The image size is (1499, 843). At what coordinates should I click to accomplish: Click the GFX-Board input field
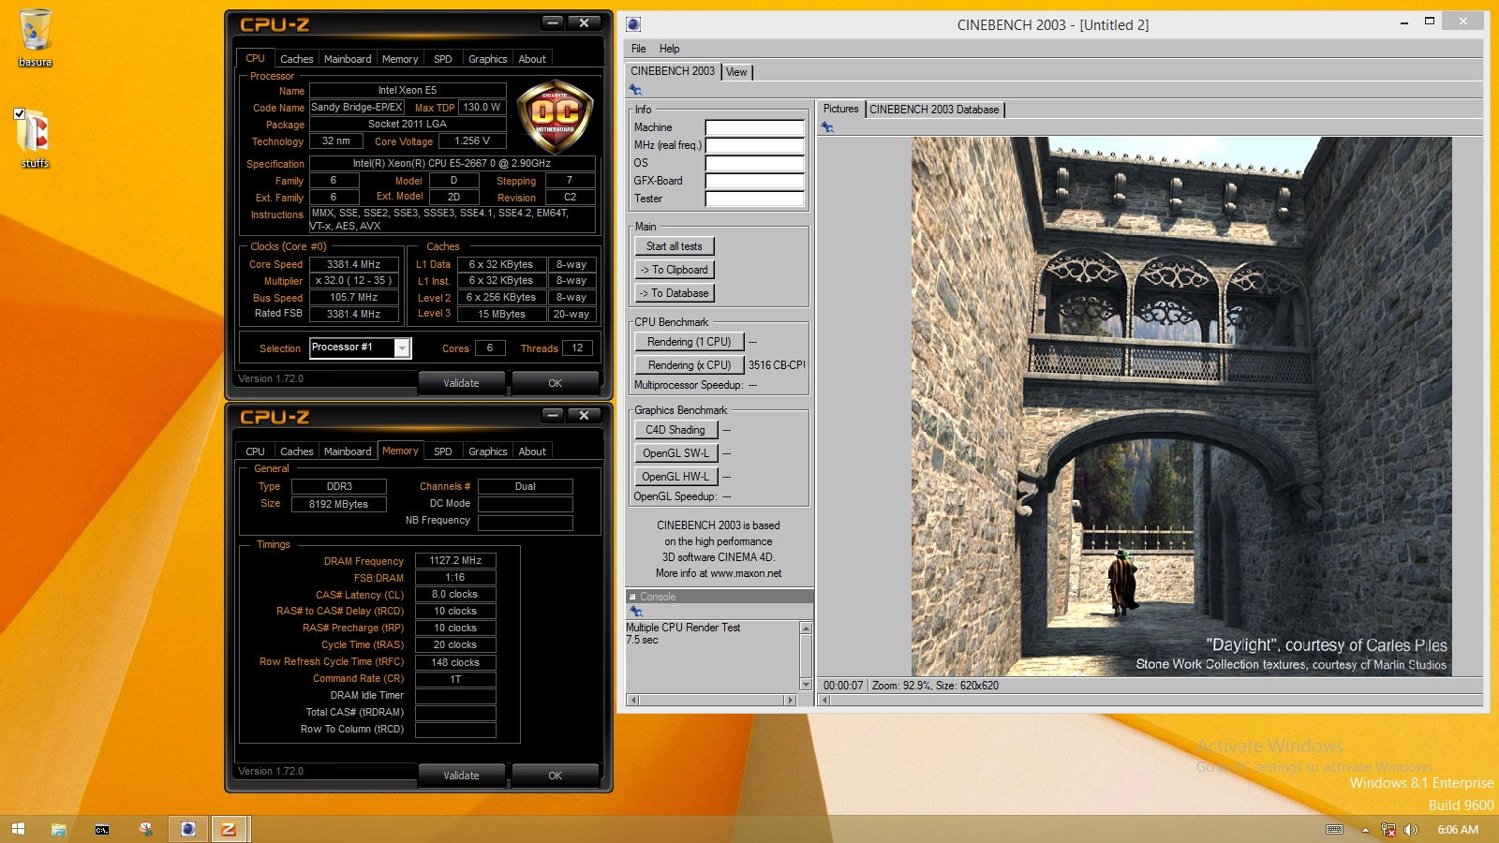(x=754, y=181)
